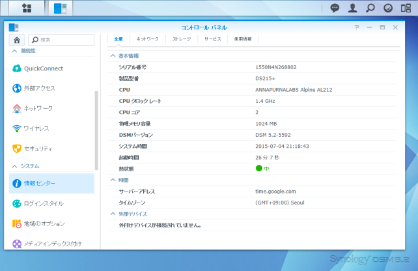This screenshot has width=418, height=271.
Task: Click the Control Panel home button
Action: [17, 40]
